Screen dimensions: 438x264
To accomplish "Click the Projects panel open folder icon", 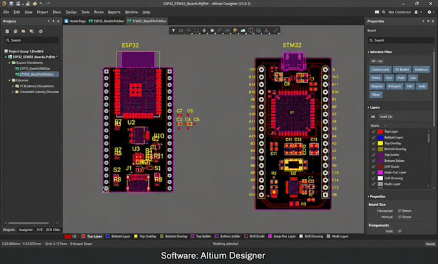I will click(x=23, y=31).
